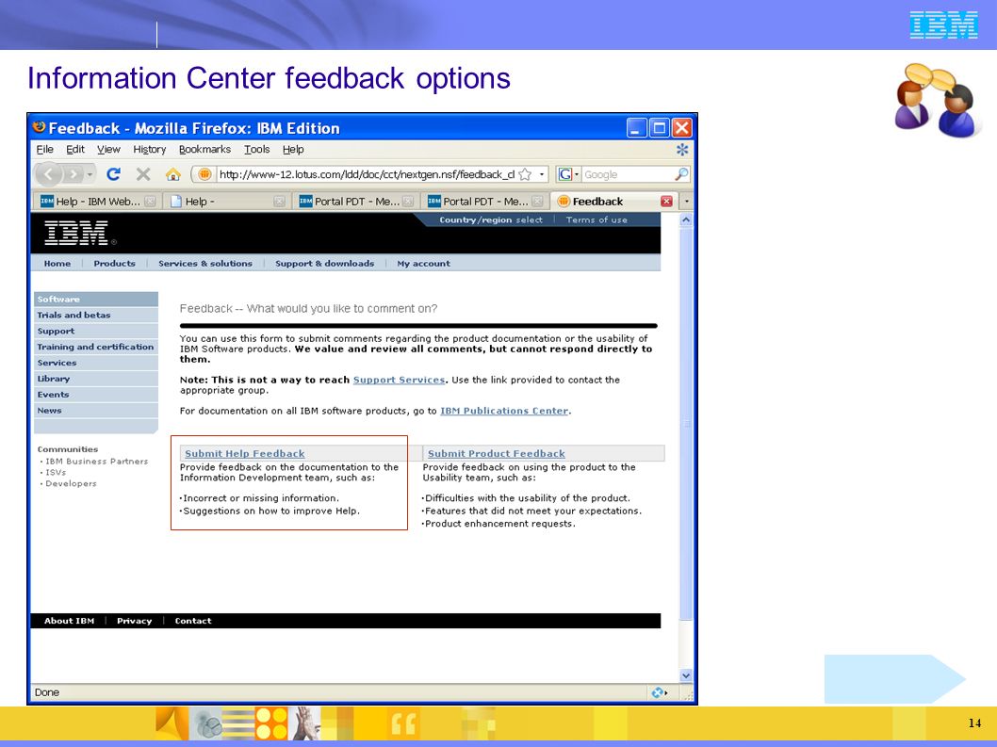The width and height of the screenshot is (997, 747).
Task: Switch to the Help - IBM Web tab
Action: tap(97, 201)
